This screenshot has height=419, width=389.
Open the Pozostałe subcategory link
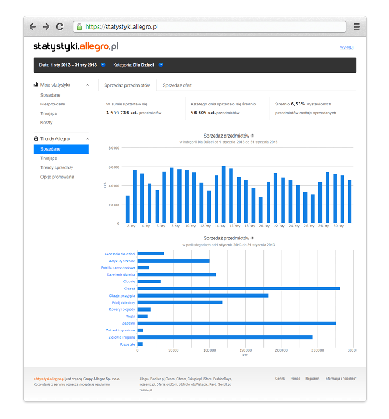(x=128, y=344)
